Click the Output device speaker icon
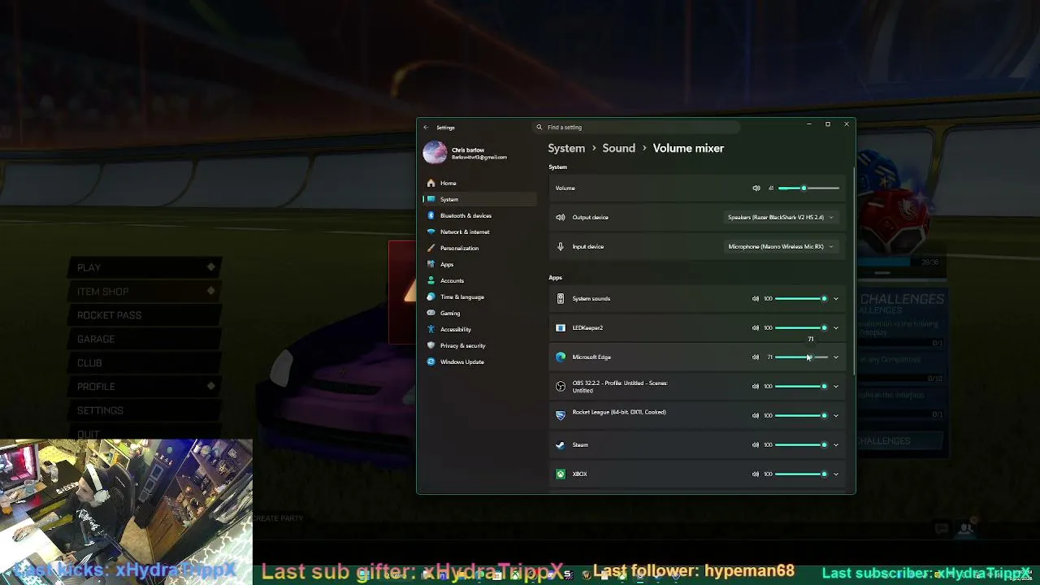The height and width of the screenshot is (585, 1040). [561, 218]
